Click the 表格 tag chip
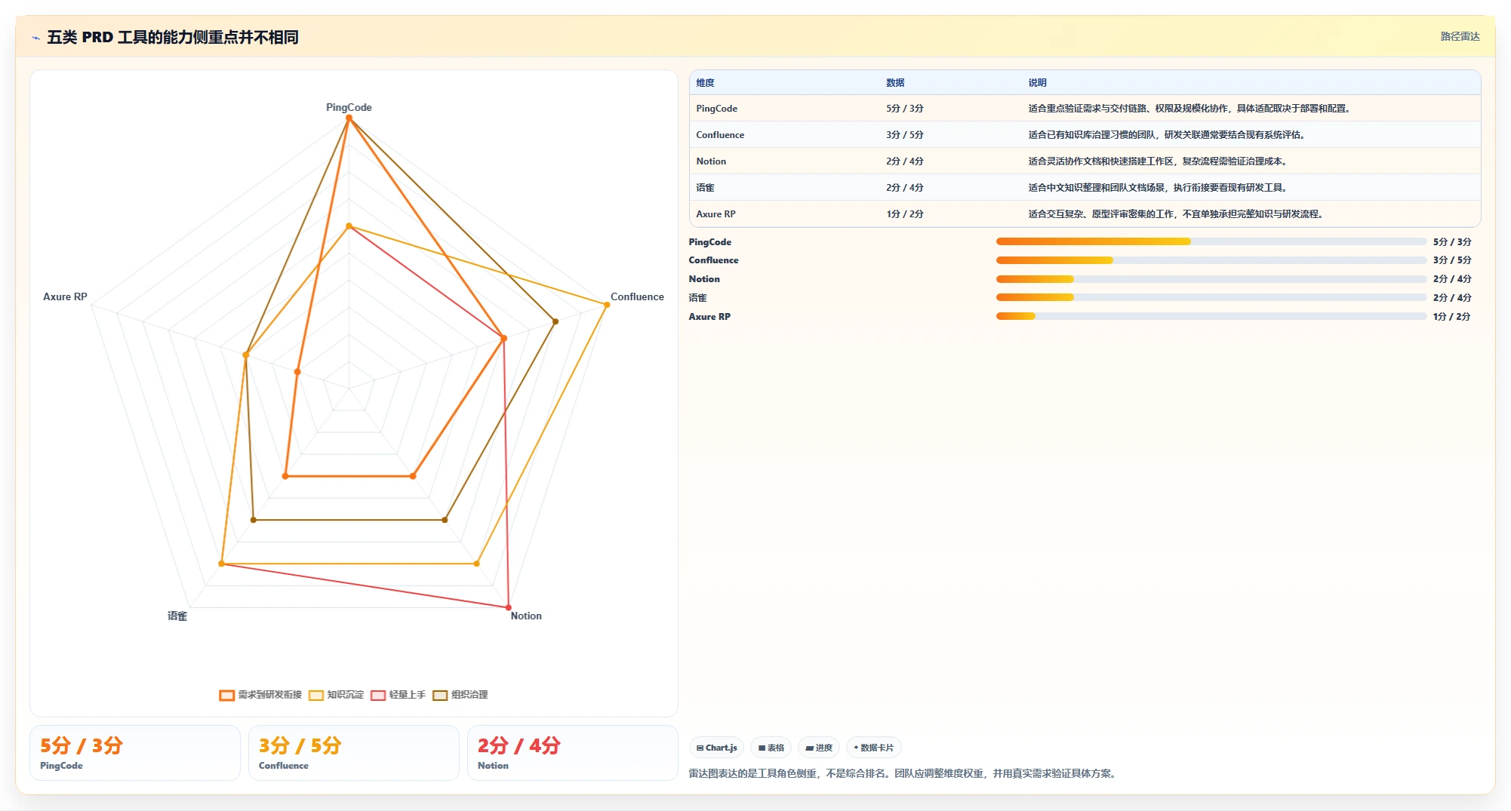 click(771, 748)
